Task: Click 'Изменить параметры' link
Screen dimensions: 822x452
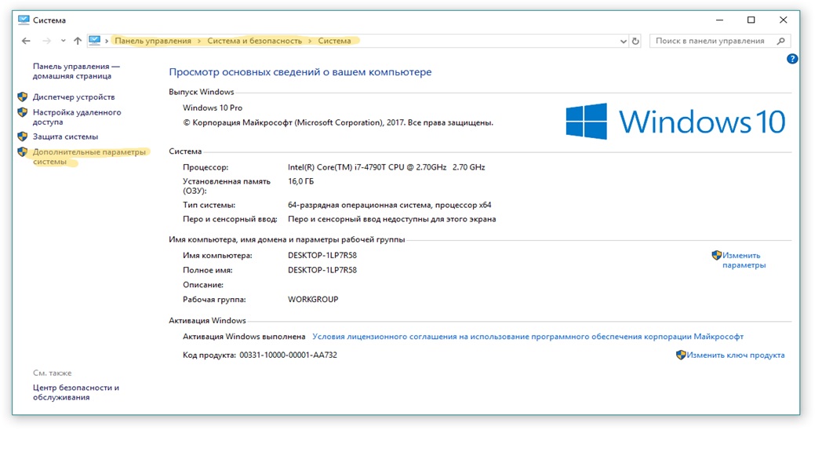Action: tap(744, 260)
